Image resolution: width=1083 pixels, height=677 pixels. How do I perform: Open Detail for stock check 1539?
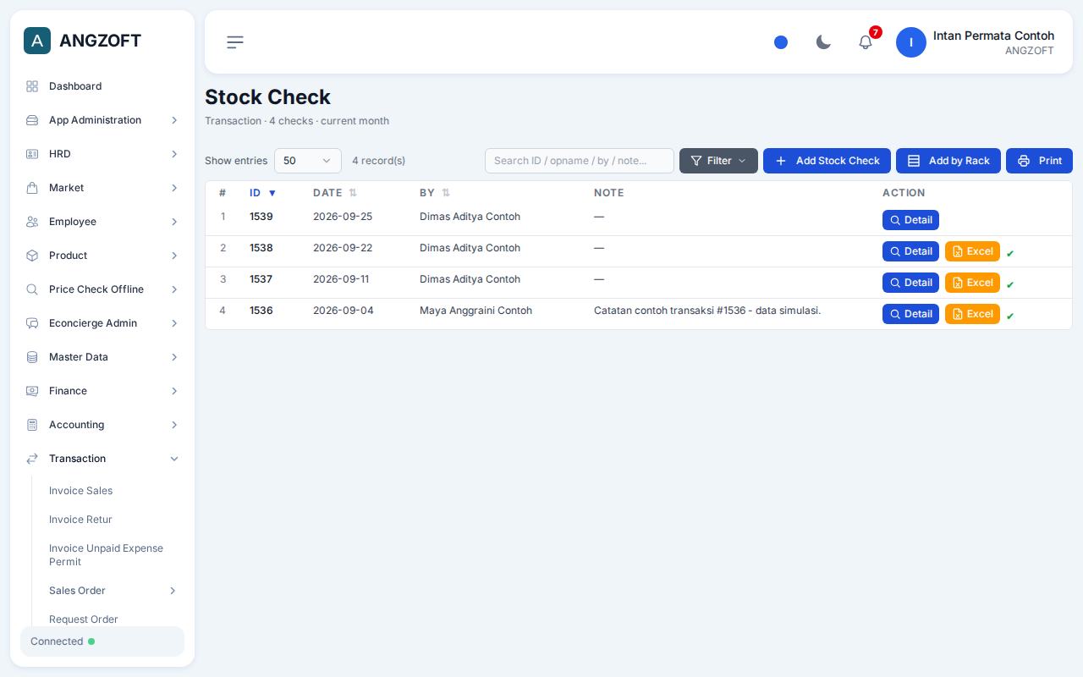pyautogui.click(x=910, y=220)
